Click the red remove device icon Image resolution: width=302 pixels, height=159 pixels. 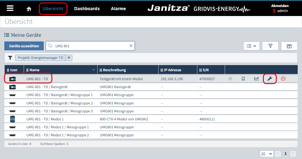coord(283,79)
